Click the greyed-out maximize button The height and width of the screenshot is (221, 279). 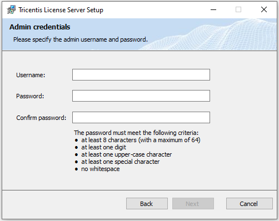coord(238,9)
